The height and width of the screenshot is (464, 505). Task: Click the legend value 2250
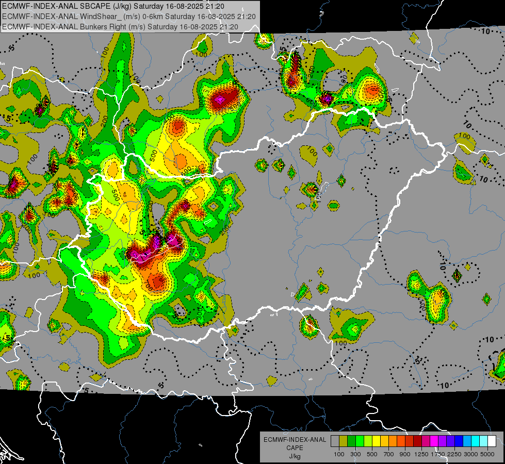[455, 454]
